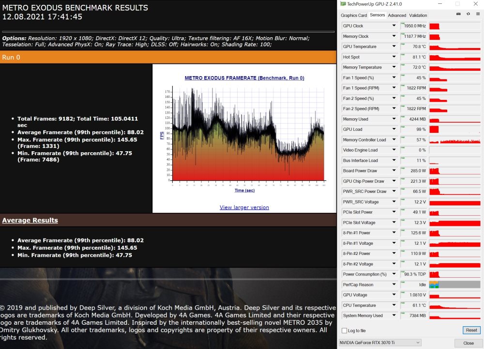Click the Close button in GPU-Z
This screenshot has width=484, height=349.
click(x=468, y=343)
